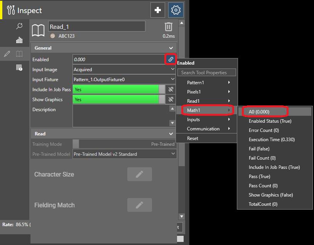Click the plus icon to add a tool
Viewport: 314px width, 245px height.
[158, 10]
